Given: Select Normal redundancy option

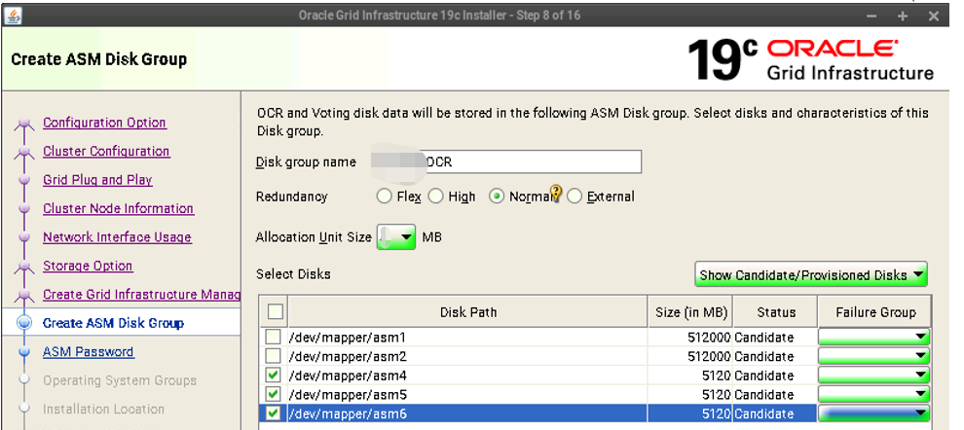Looking at the screenshot, I should pyautogui.click(x=497, y=197).
